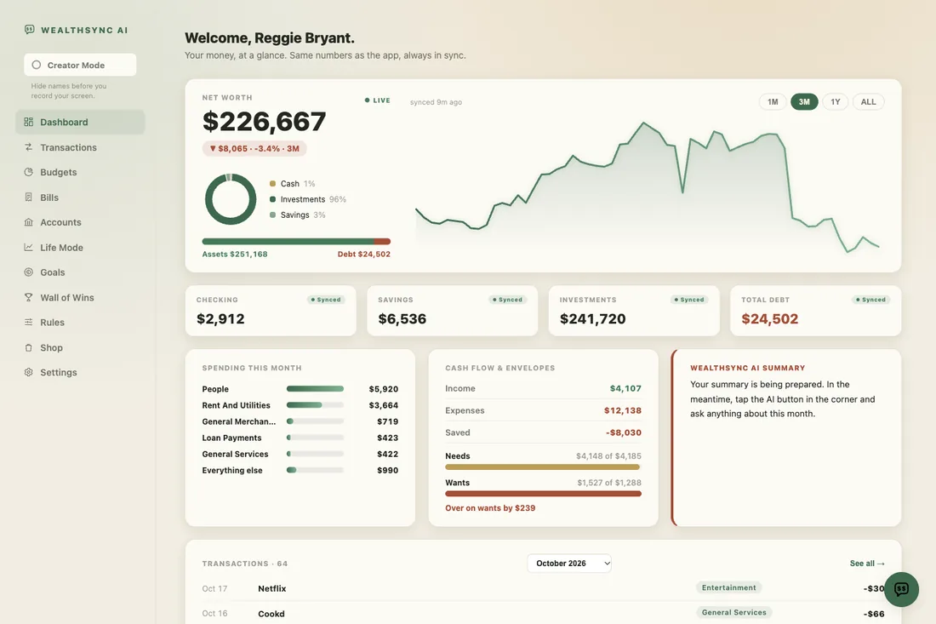Click the Life Mode chart icon

point(29,247)
